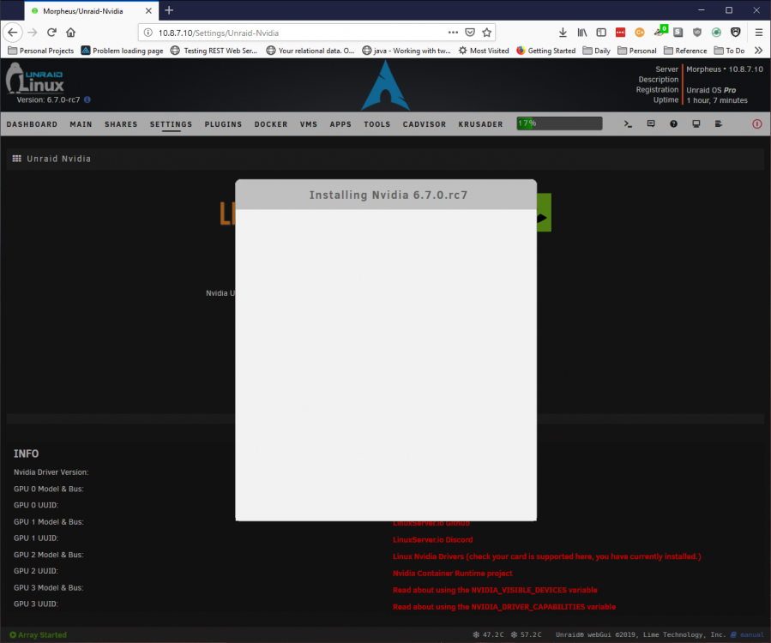Open Testing REST Web Ser... bookmark
The height and width of the screenshot is (643, 771).
pyautogui.click(x=214, y=51)
